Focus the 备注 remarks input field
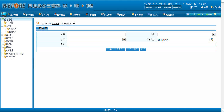Screen dimensions: 224x112 pos(142,44)
